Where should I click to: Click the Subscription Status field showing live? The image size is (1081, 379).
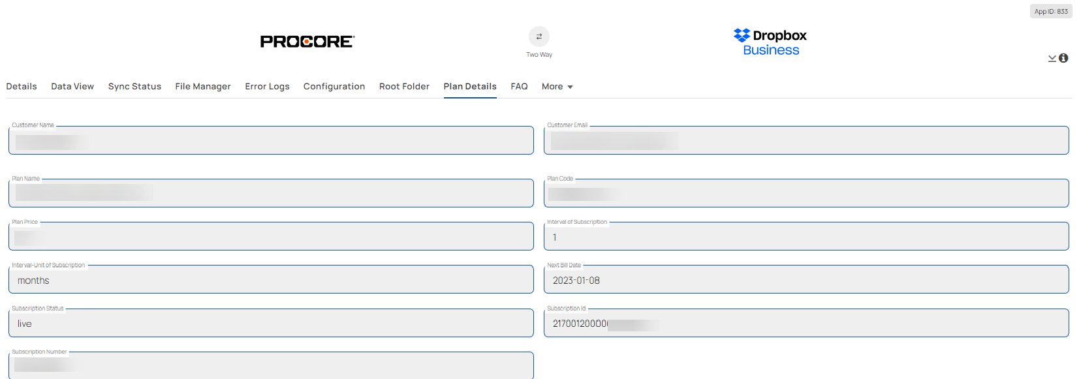point(271,323)
